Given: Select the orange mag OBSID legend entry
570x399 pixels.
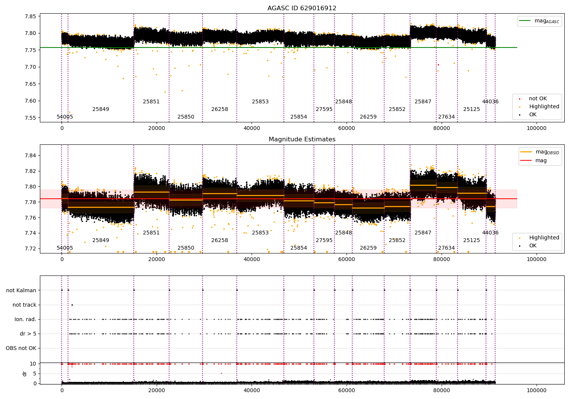Looking at the screenshot, I should tap(540, 152).
